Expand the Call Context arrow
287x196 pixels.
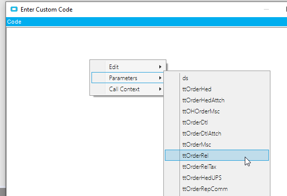160,89
